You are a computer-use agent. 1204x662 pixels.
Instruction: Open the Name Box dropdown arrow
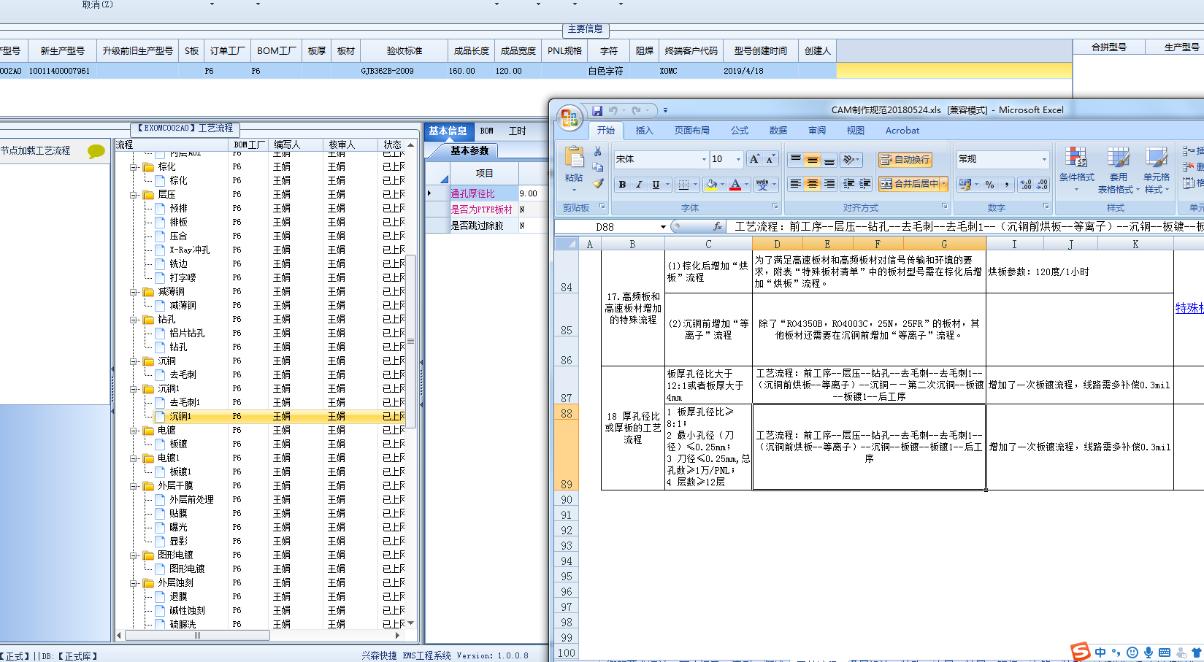tap(663, 227)
